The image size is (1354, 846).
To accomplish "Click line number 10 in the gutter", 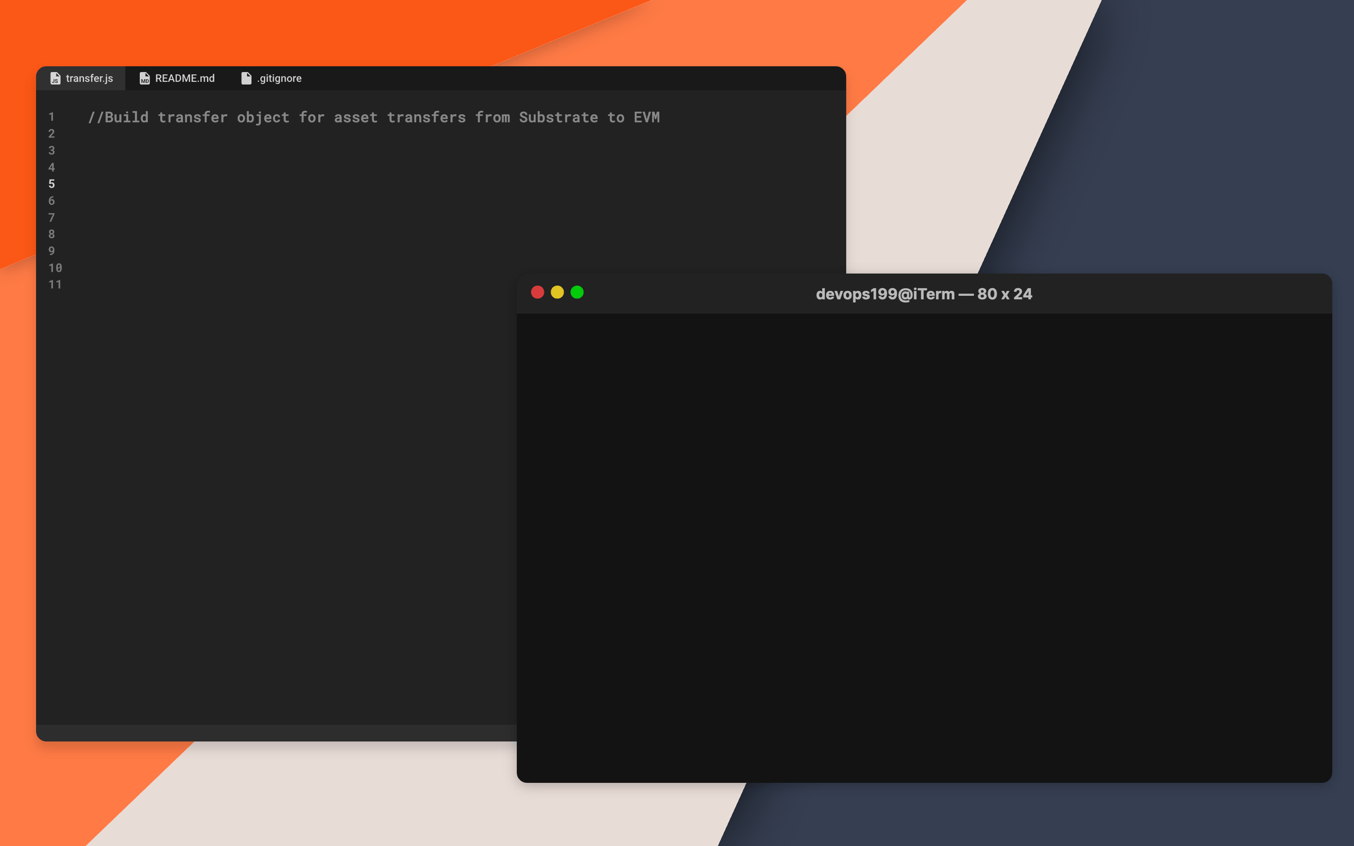I will coord(55,267).
